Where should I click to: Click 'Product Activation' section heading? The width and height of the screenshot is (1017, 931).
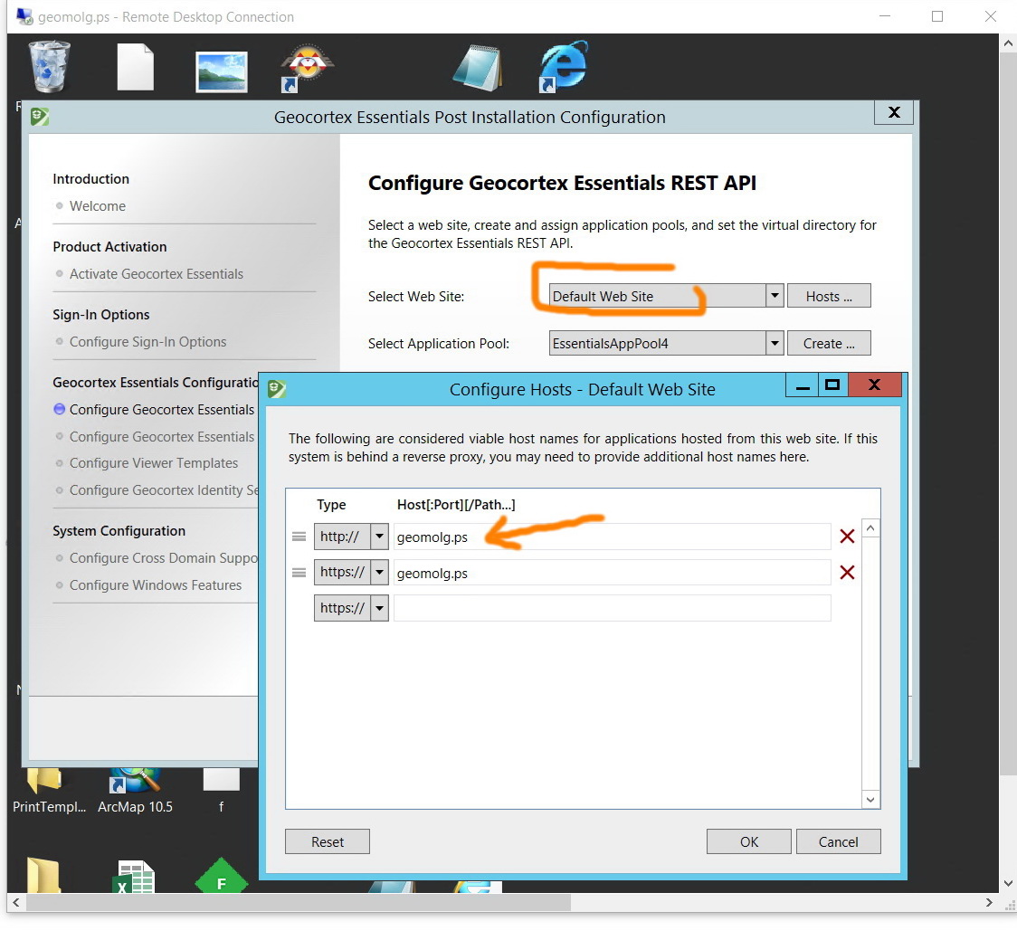pyautogui.click(x=109, y=246)
